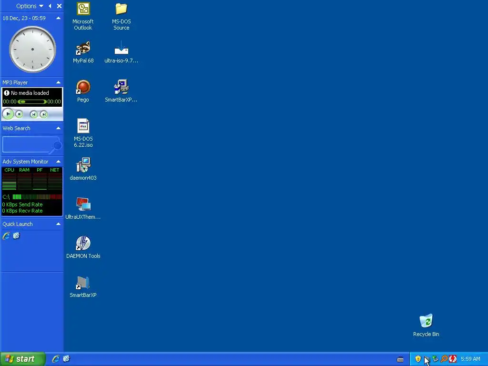The image size is (488, 366).
Task: Click the on-screen keyboard taskbar icon
Action: [400, 359]
